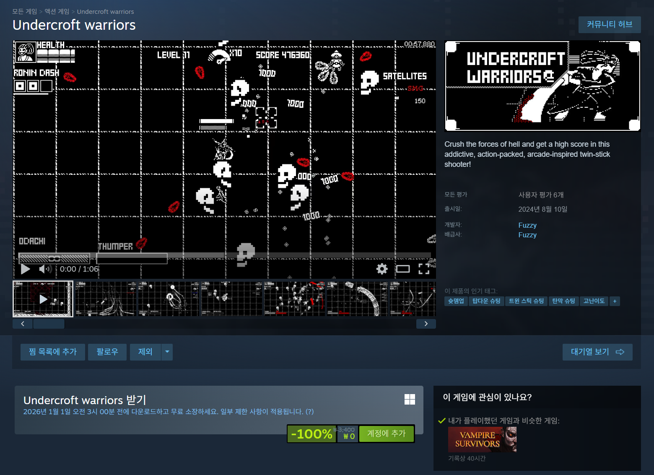654x475 pixels.
Task: Go to 모든 게임 breadcrumb
Action: (25, 12)
